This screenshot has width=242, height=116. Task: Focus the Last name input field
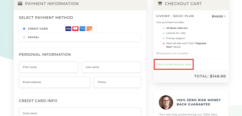111,67
